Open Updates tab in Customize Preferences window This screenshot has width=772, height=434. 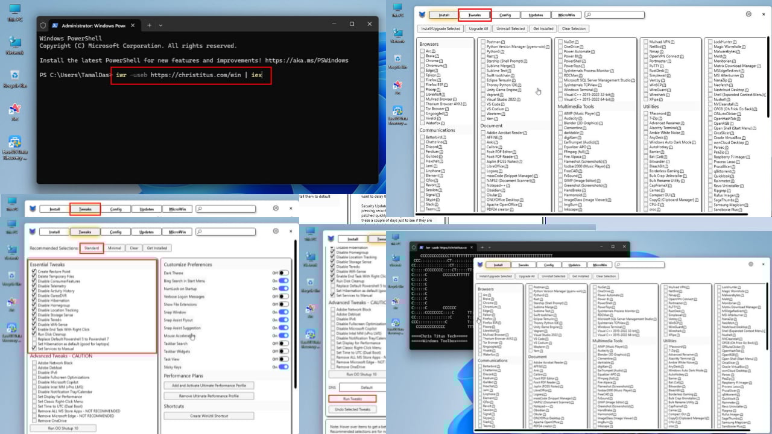tap(147, 231)
